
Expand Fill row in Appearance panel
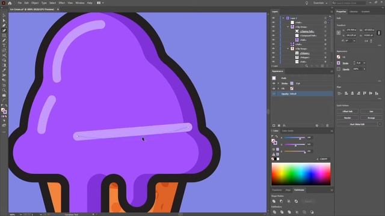click(279, 89)
